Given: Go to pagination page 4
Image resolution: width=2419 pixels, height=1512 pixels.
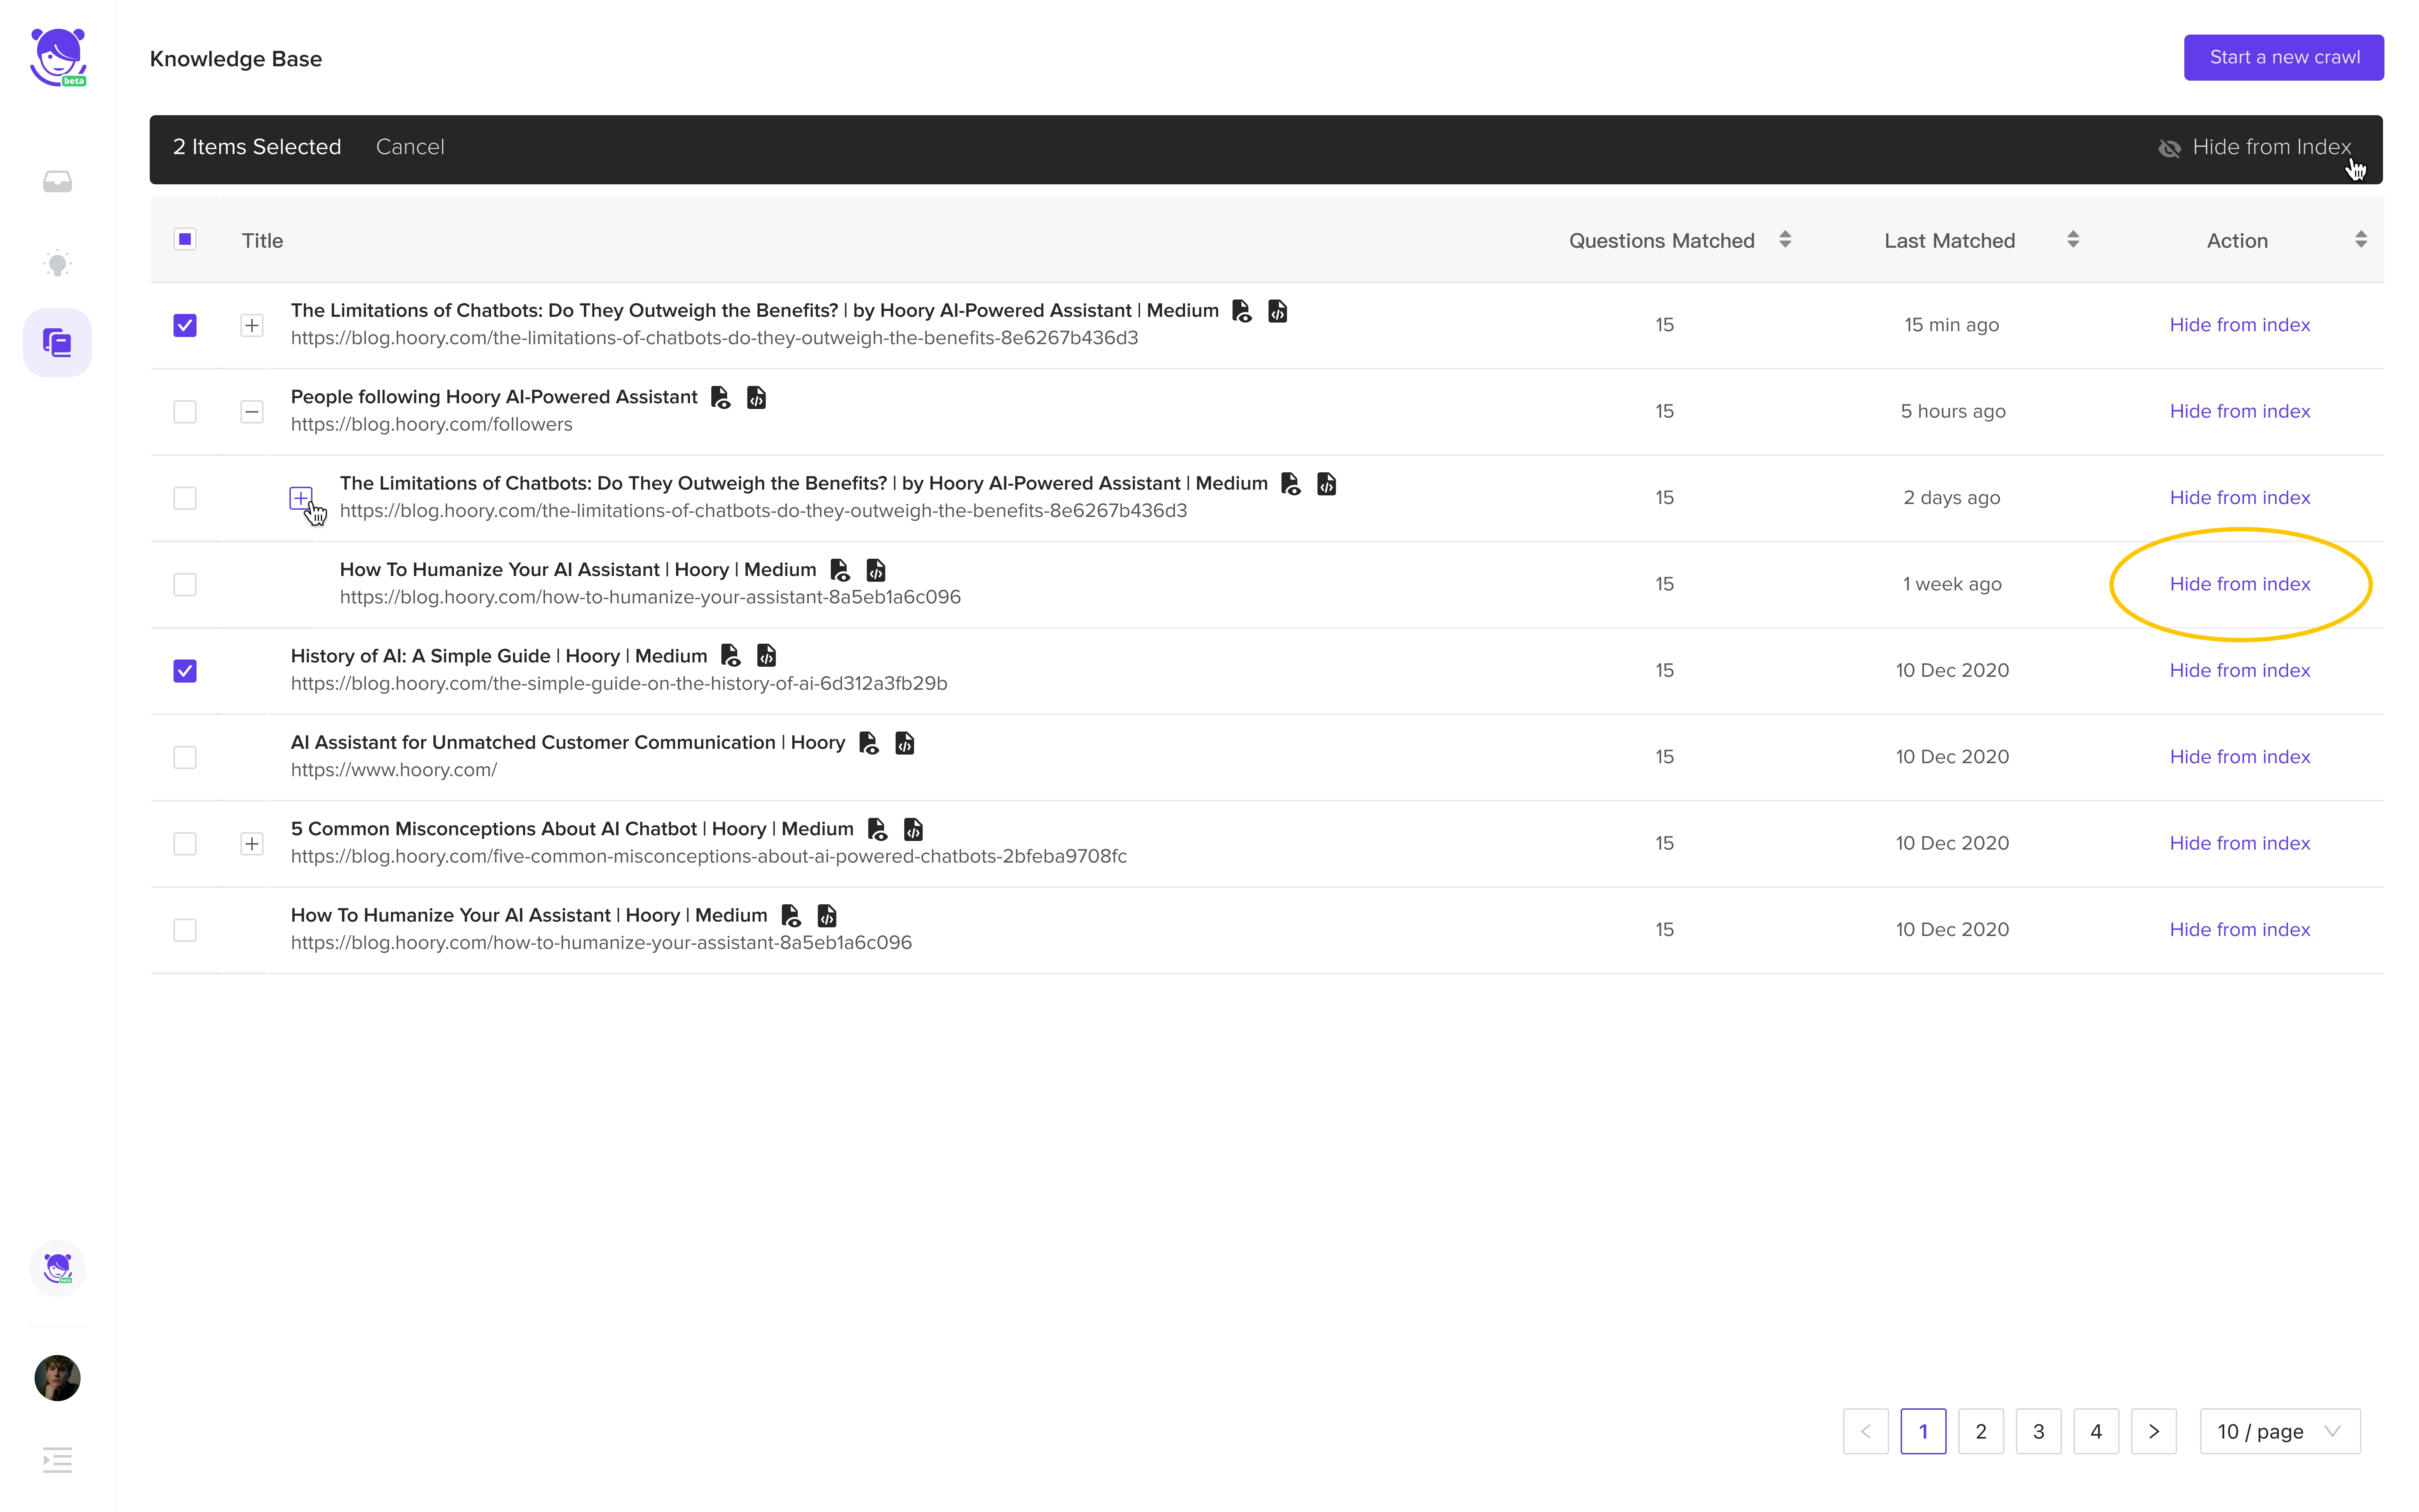Looking at the screenshot, I should tap(2096, 1431).
